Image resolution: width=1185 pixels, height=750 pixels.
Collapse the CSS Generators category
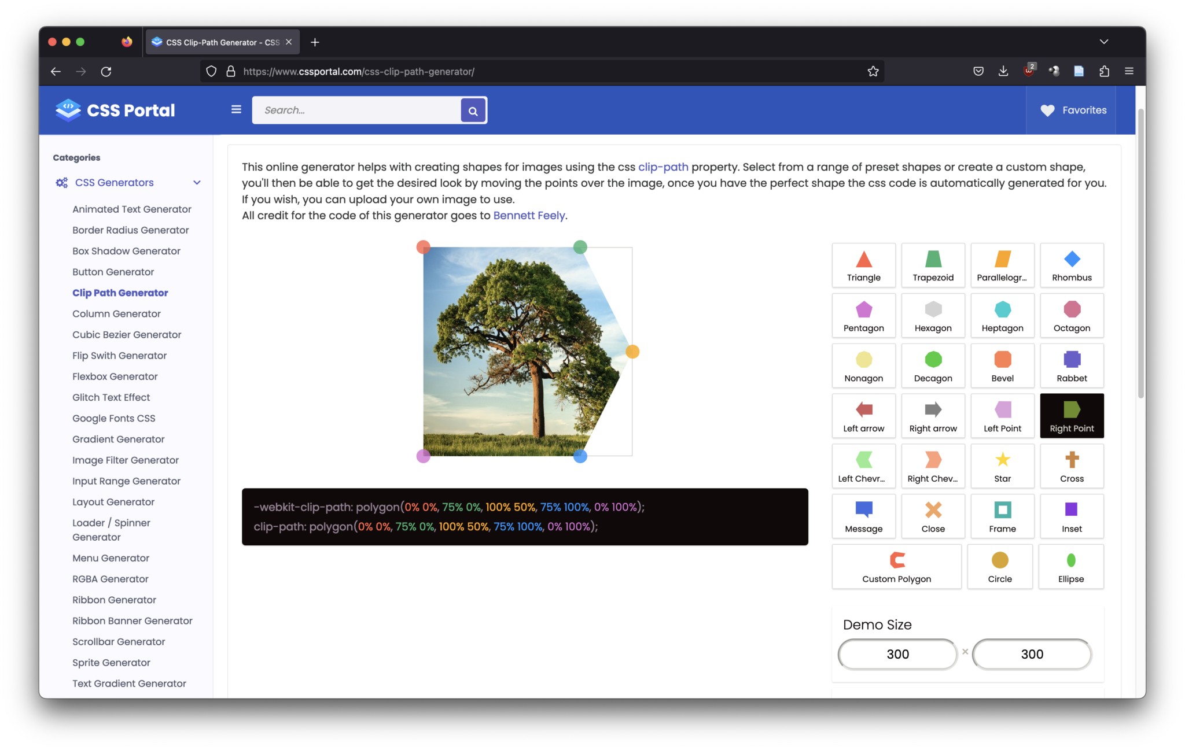197,183
